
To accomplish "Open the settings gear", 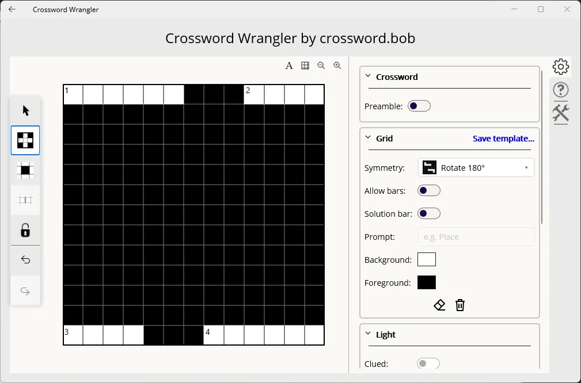I will coord(561,67).
